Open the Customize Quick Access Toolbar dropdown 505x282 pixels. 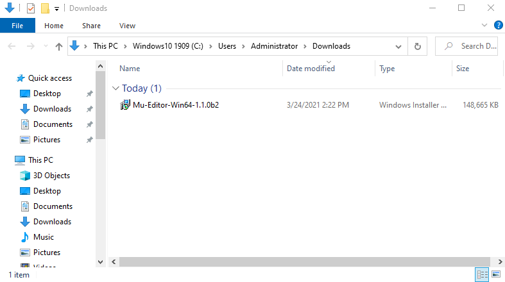point(56,9)
